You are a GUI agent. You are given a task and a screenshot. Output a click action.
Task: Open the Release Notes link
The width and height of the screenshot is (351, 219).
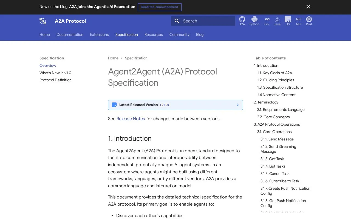point(131,119)
